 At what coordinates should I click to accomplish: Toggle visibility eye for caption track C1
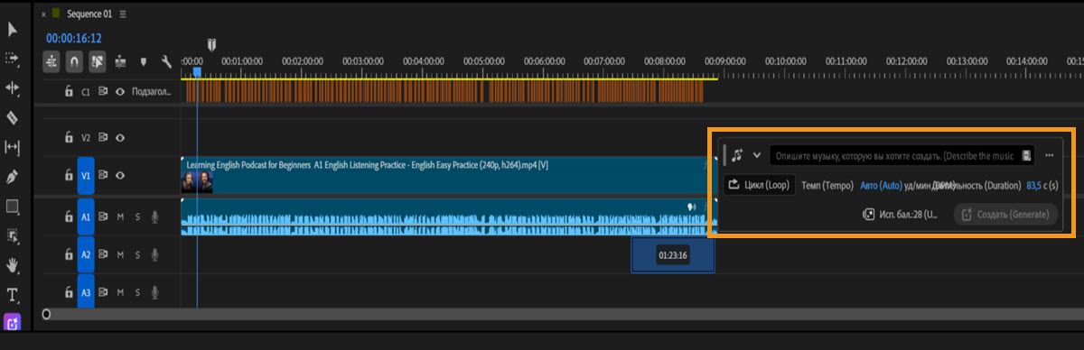pyautogui.click(x=119, y=91)
